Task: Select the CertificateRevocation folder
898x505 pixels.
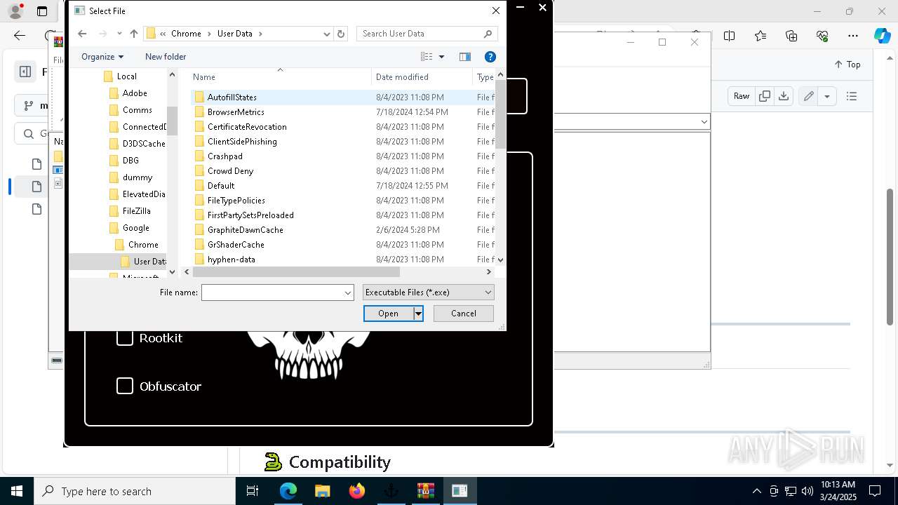Action: click(247, 127)
